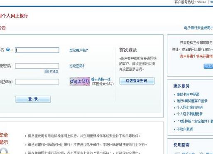Screen dimensions: 213x154
Task: Click the 尚未开通? 快来开通 red text
Action: [x=196, y=56]
